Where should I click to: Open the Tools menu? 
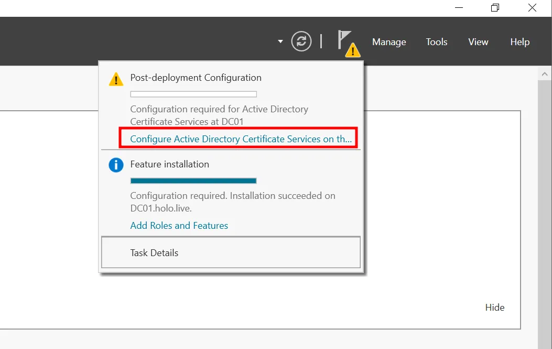437,42
